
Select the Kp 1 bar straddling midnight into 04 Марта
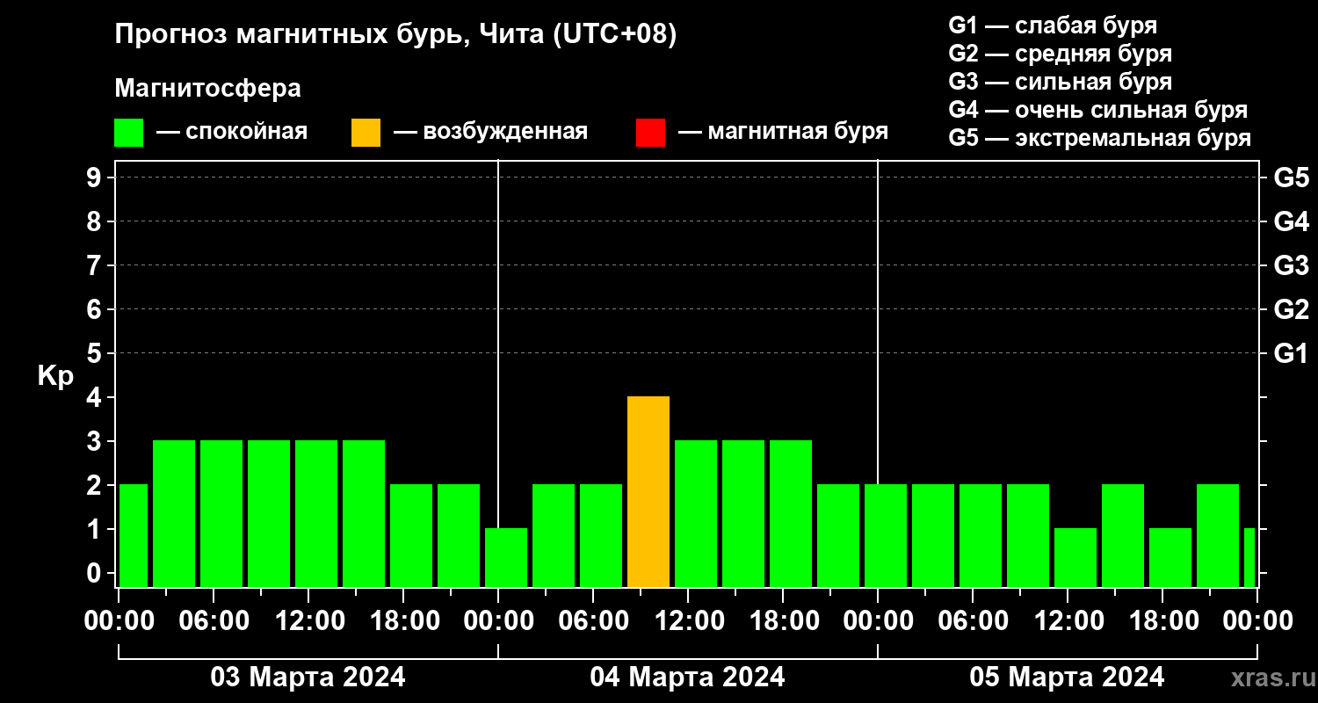pos(506,558)
